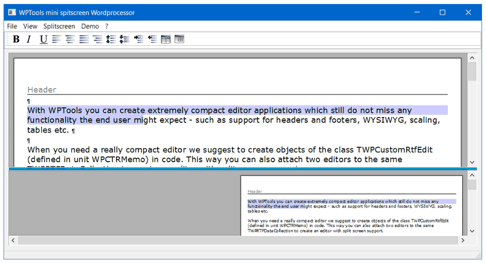
Task: Align text to the right
Action: tap(97, 39)
